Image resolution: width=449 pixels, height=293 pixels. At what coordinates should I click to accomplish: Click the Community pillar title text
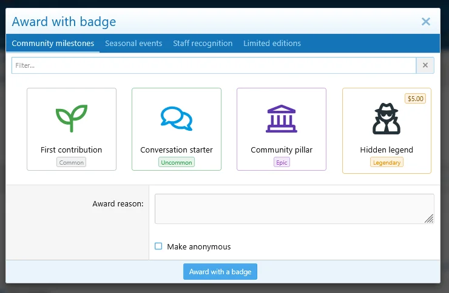[x=282, y=150]
